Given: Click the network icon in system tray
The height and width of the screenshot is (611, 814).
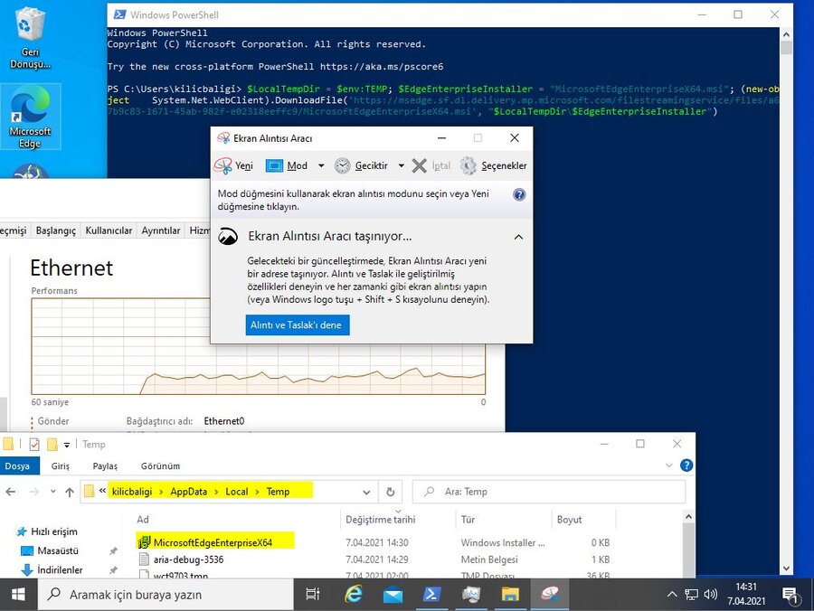Looking at the screenshot, I should [x=691, y=595].
